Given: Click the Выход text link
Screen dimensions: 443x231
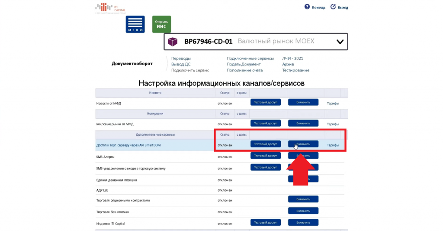Looking at the screenshot, I should pos(343,7).
